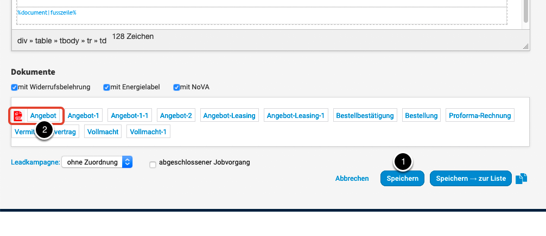Screen dimensions: 546x236
Task: Click the red PDF icon beside Angebot
Action: tap(18, 115)
